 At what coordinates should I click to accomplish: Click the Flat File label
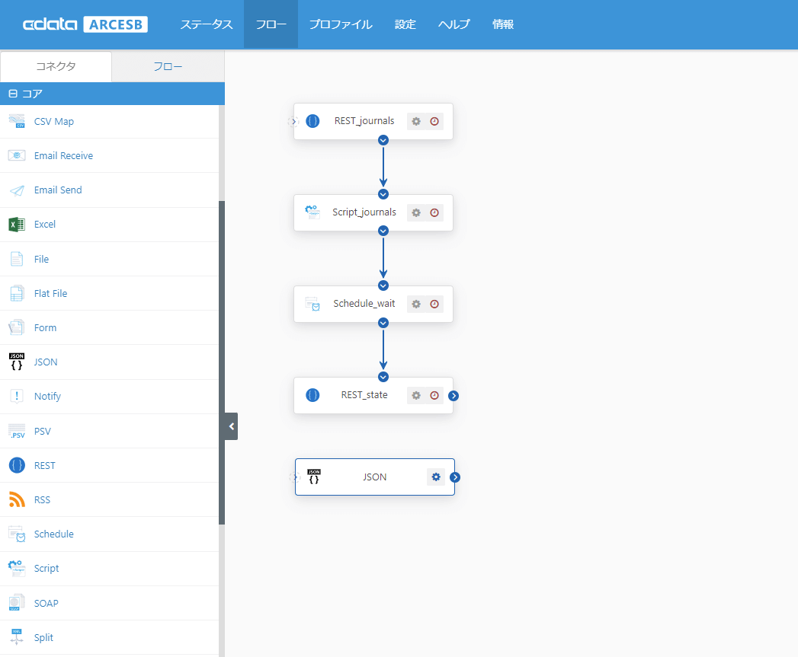(x=50, y=293)
